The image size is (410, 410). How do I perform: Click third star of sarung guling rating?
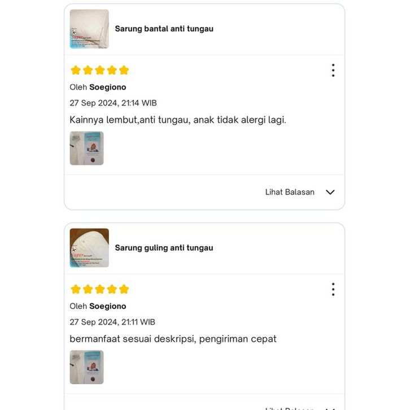100,289
